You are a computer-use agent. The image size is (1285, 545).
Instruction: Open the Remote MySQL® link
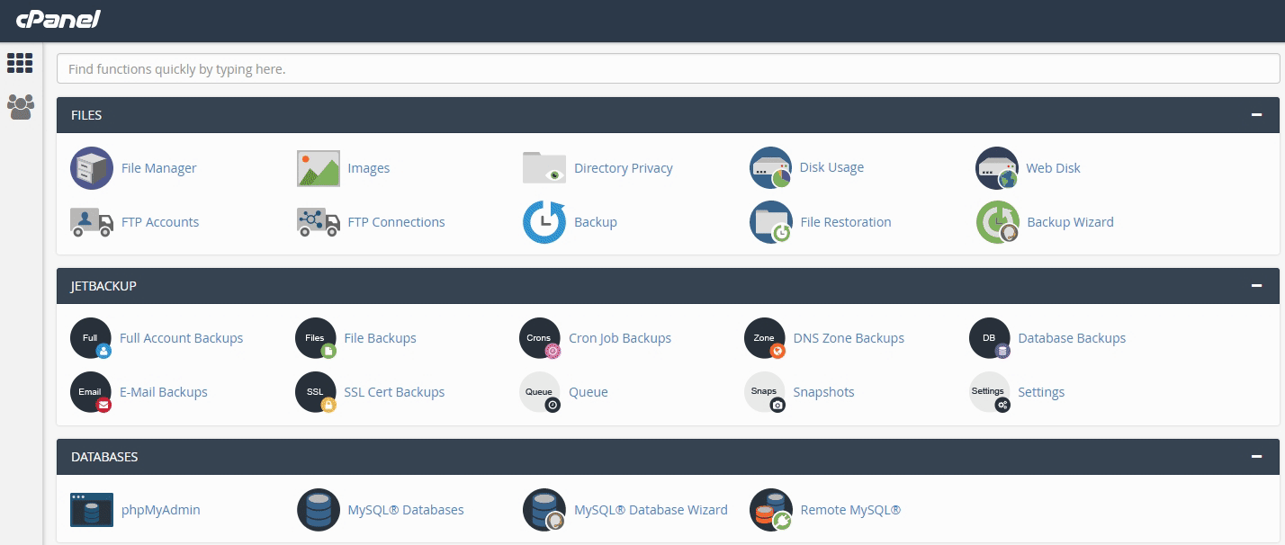click(x=850, y=510)
